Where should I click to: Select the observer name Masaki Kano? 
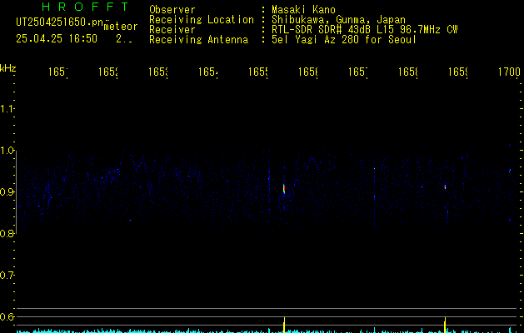[303, 10]
